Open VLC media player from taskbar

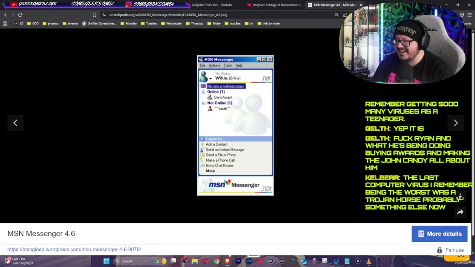coord(368,261)
